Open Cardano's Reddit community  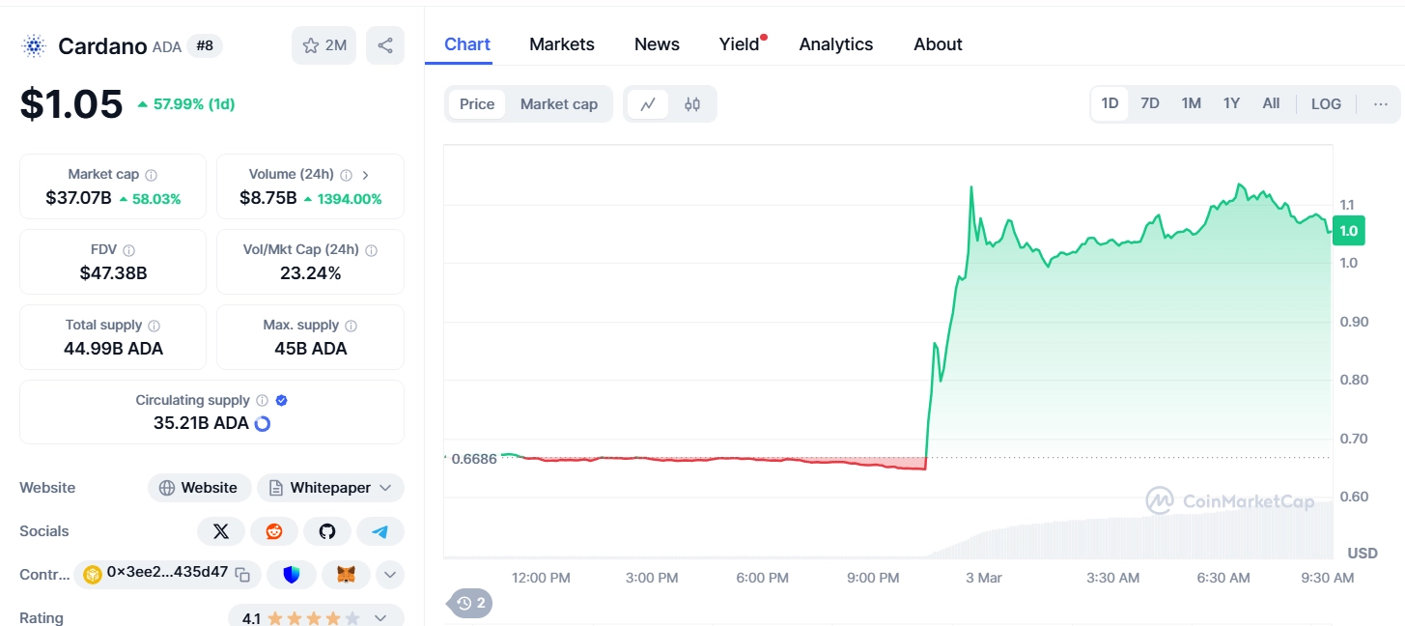[x=273, y=530]
